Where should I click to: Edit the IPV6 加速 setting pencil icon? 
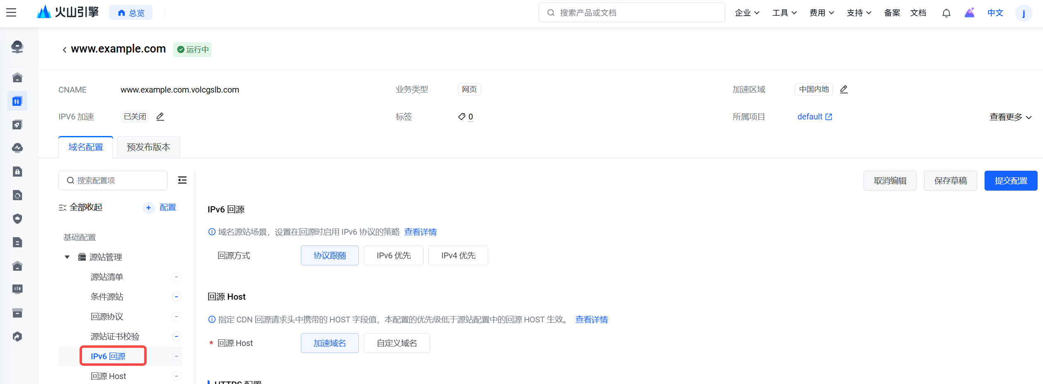pos(160,117)
